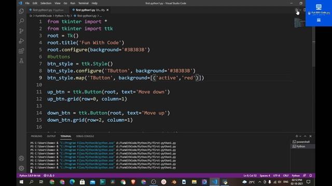Open the Accounts menu icon
The height and width of the screenshot is (186, 332).
click(21, 158)
